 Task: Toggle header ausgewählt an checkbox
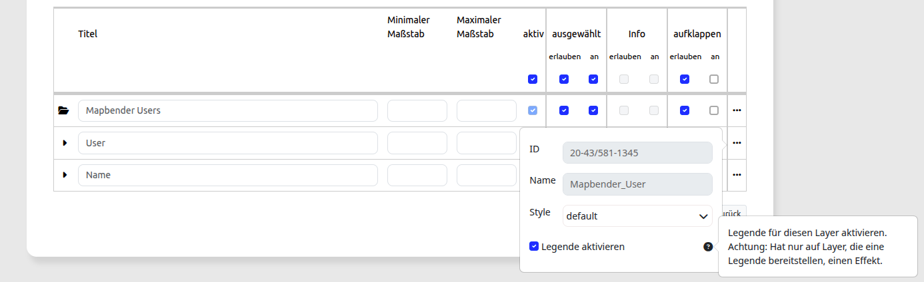[593, 79]
